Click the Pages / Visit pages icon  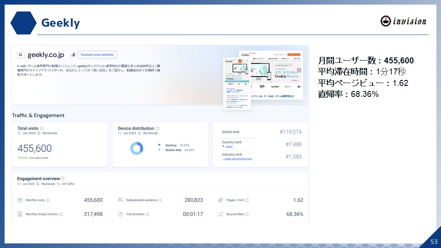pos(220,200)
